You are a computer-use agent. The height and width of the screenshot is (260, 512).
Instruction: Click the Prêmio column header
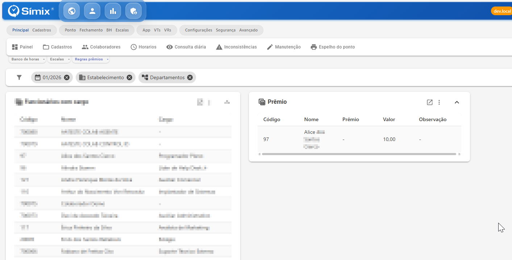click(351, 119)
